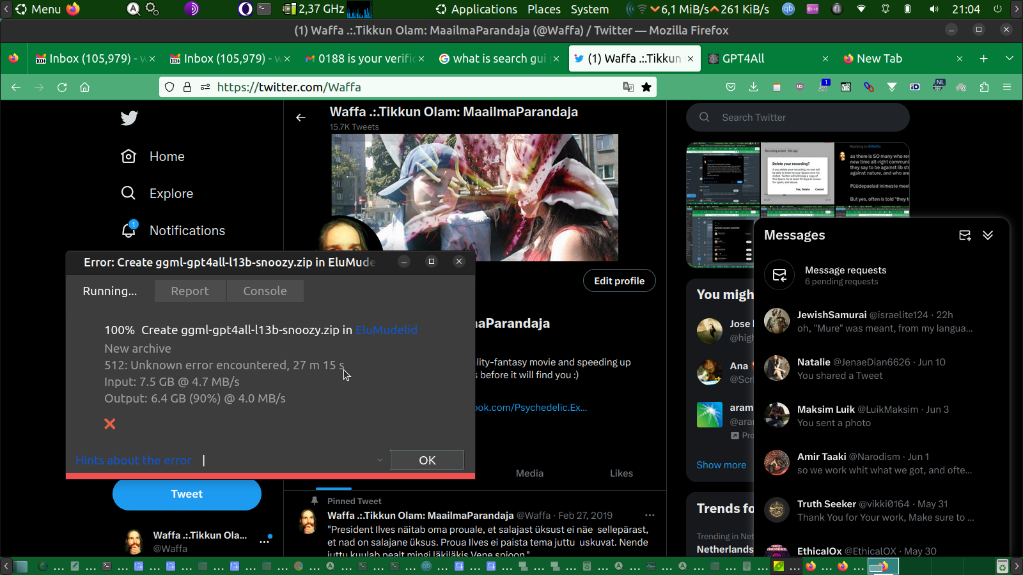The height and width of the screenshot is (575, 1023).
Task: Open the 'Delete your recording?' media thumbnail
Action: 797,172
